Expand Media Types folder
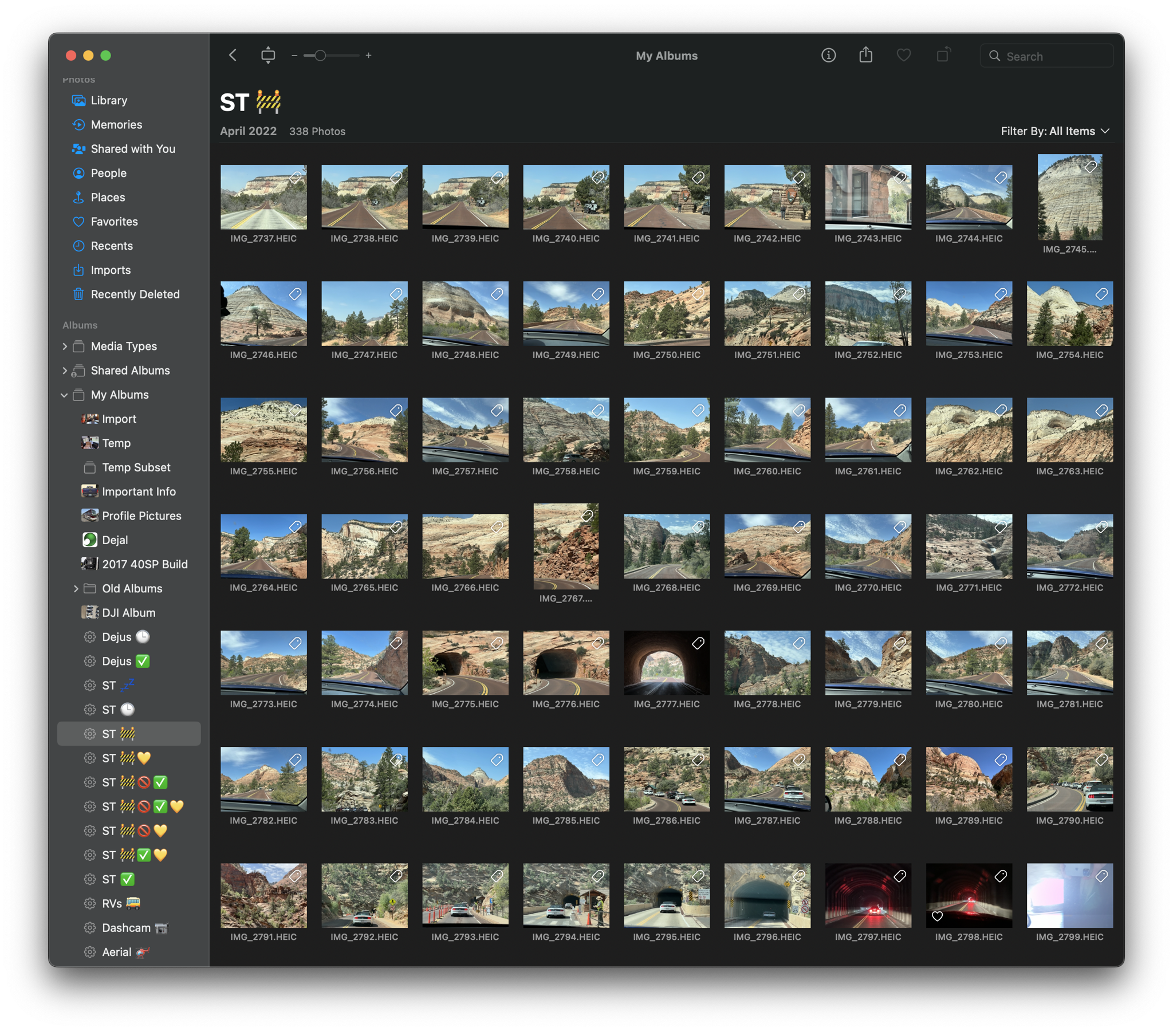1173x1031 pixels. pyautogui.click(x=64, y=346)
